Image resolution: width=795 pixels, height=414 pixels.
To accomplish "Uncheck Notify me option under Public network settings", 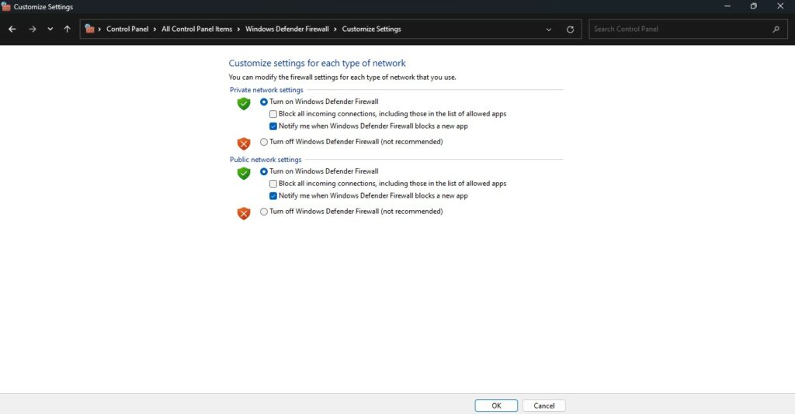I will pyautogui.click(x=273, y=196).
